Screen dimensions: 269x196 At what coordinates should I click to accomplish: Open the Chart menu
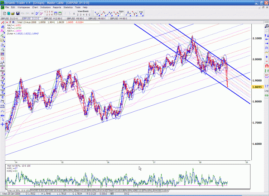tap(35, 7)
